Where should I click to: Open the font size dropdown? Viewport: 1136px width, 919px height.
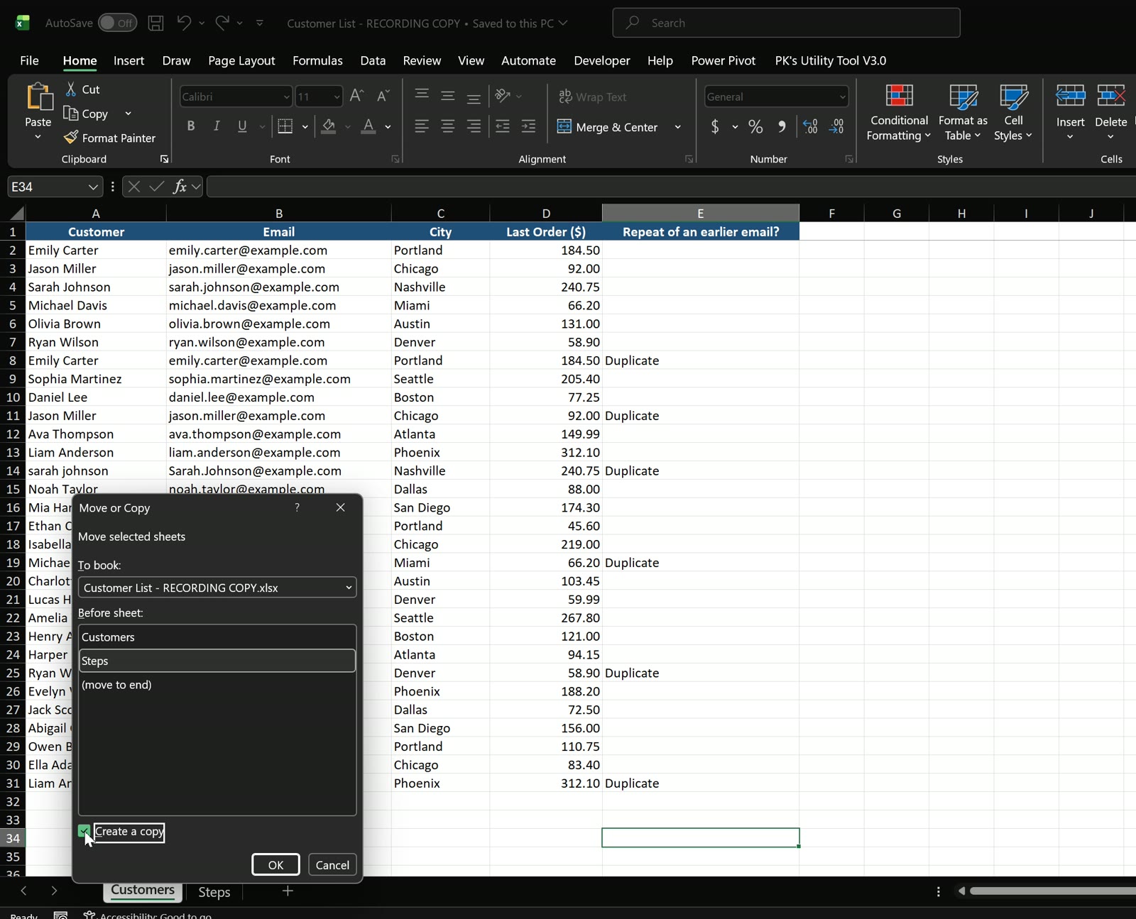[337, 97]
